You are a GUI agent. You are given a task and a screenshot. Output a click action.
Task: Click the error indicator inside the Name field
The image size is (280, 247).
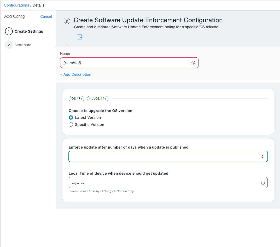point(193,63)
